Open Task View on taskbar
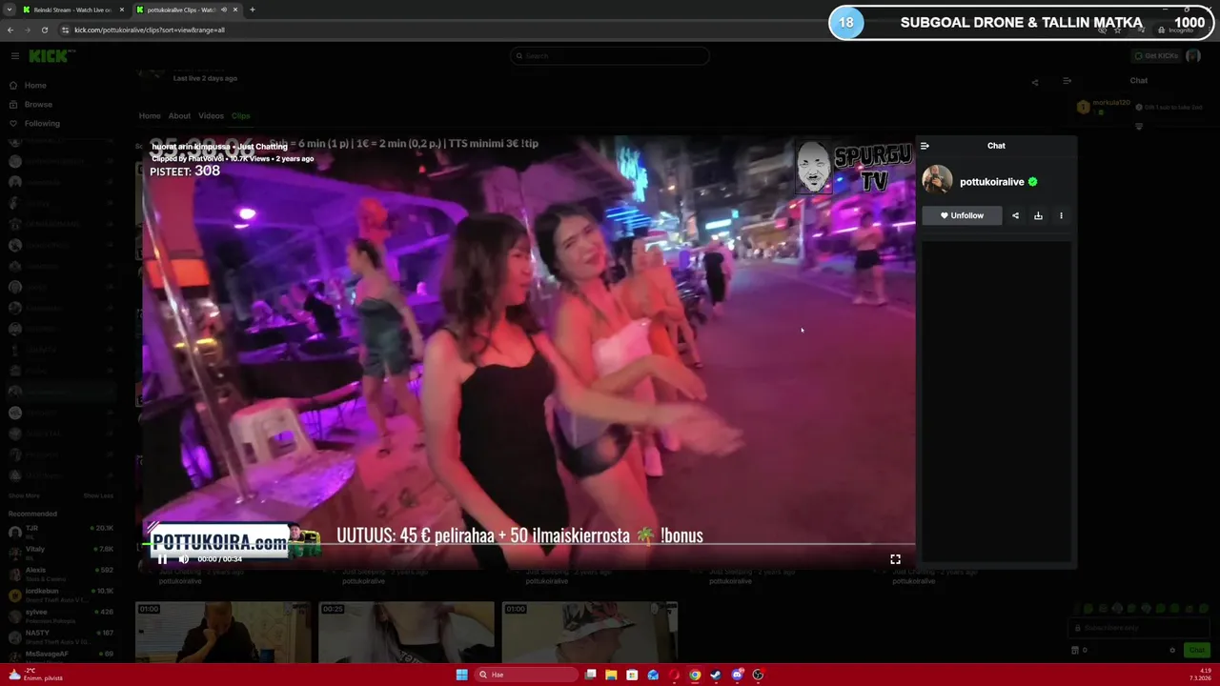The height and width of the screenshot is (686, 1220). 591,675
